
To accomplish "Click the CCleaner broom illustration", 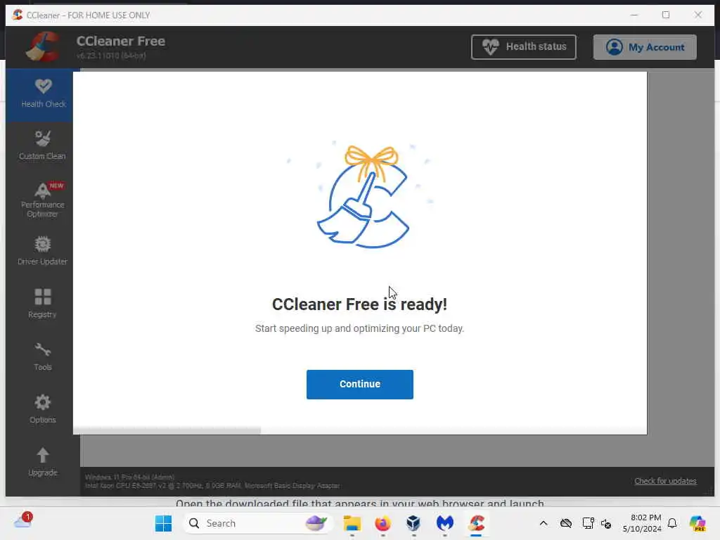I will [x=363, y=197].
